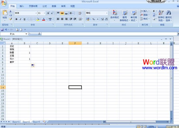
Task: Apply percent style
Action: point(94,19)
